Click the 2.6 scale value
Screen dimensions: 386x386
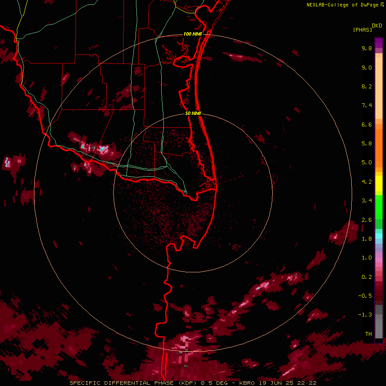(x=367, y=220)
